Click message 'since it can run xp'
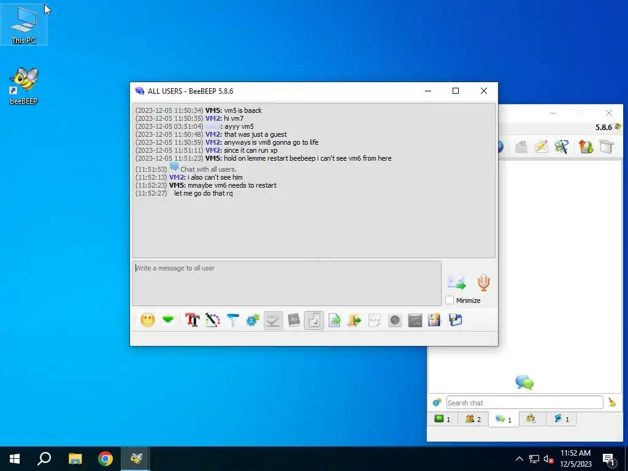The image size is (628, 471). (251, 150)
